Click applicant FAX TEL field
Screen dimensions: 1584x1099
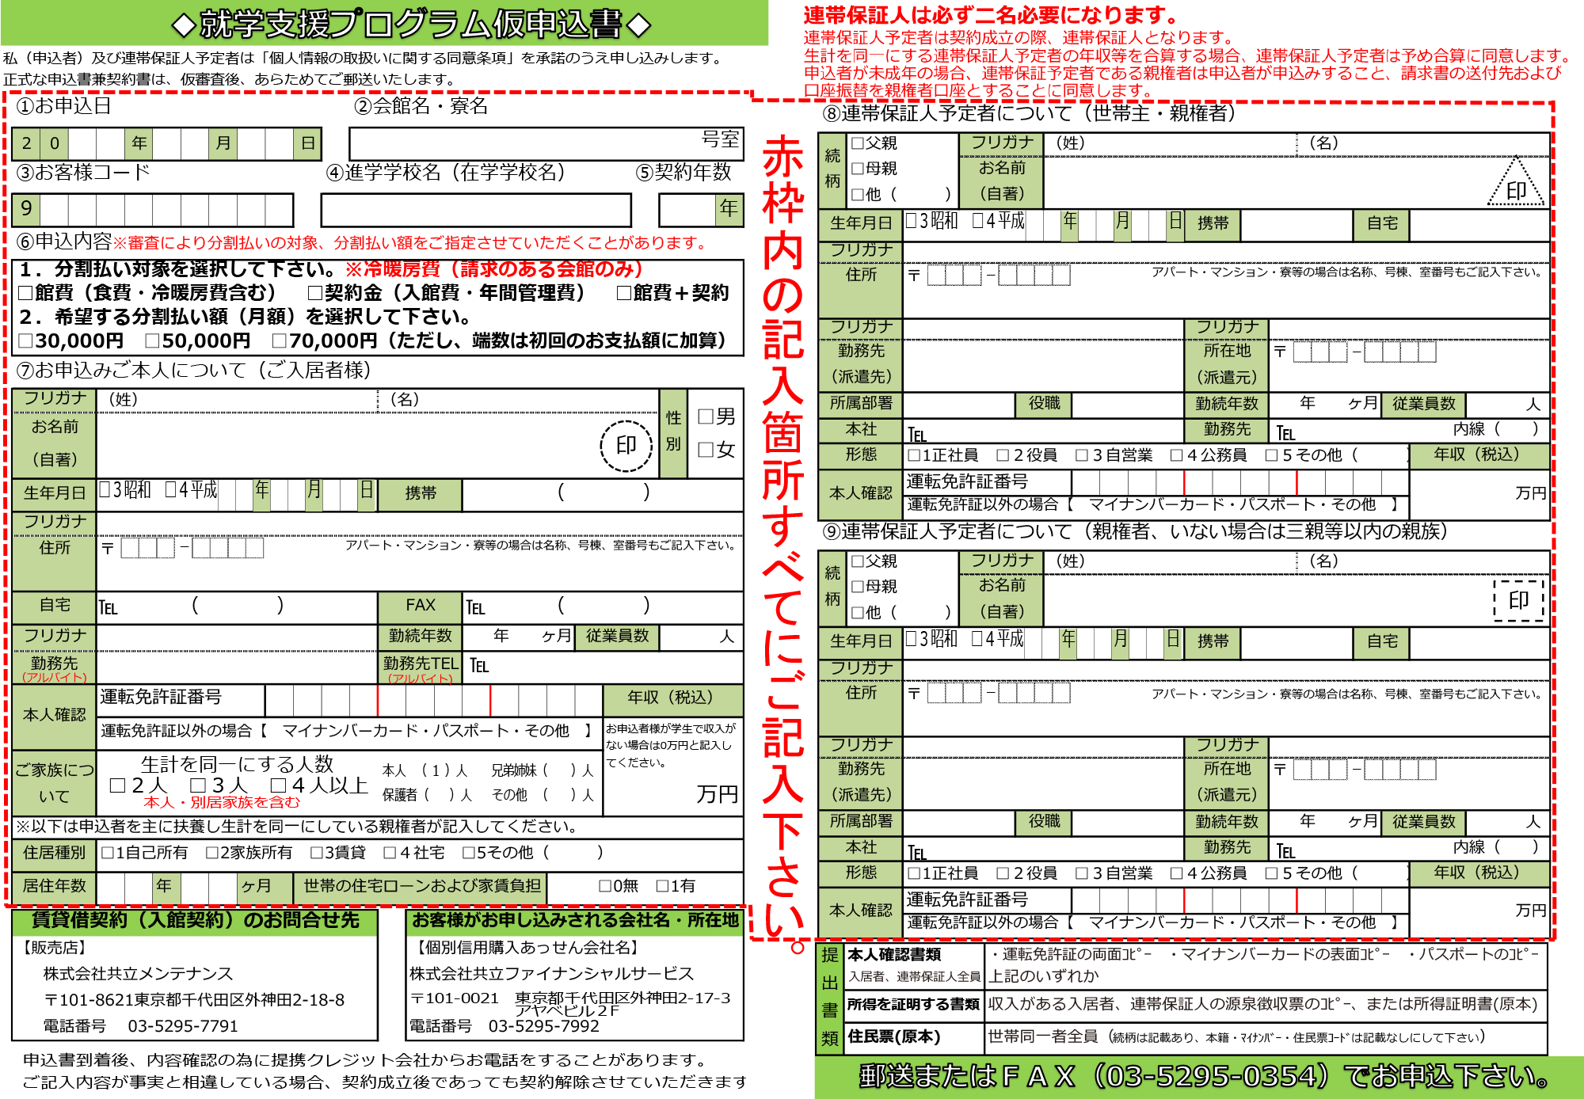tap(603, 607)
